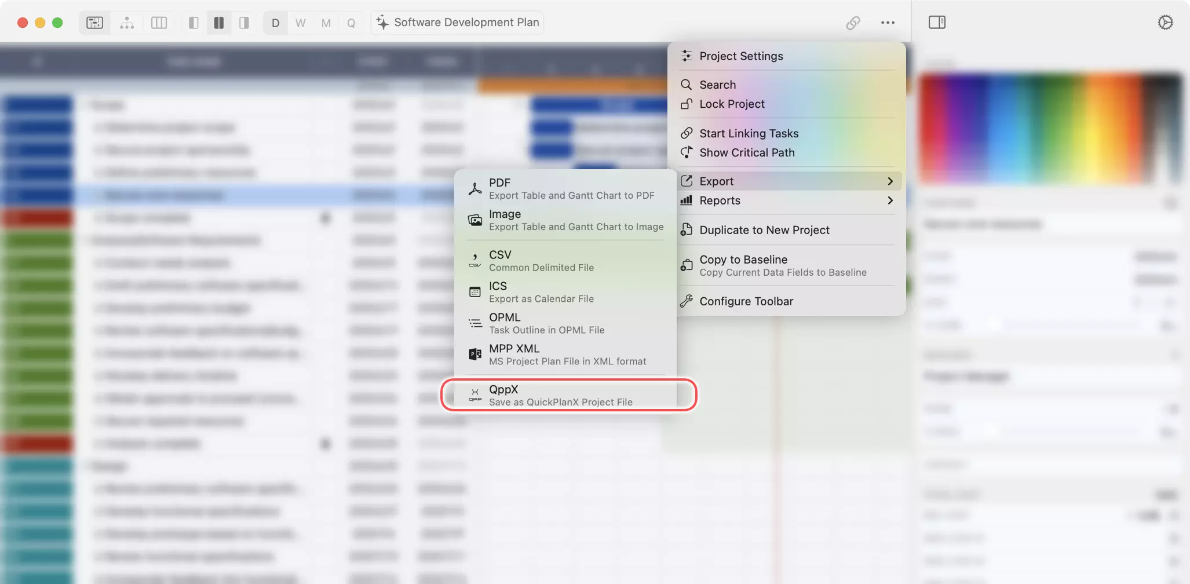The height and width of the screenshot is (584, 1190).
Task: Select the columns view icon
Action: (159, 23)
